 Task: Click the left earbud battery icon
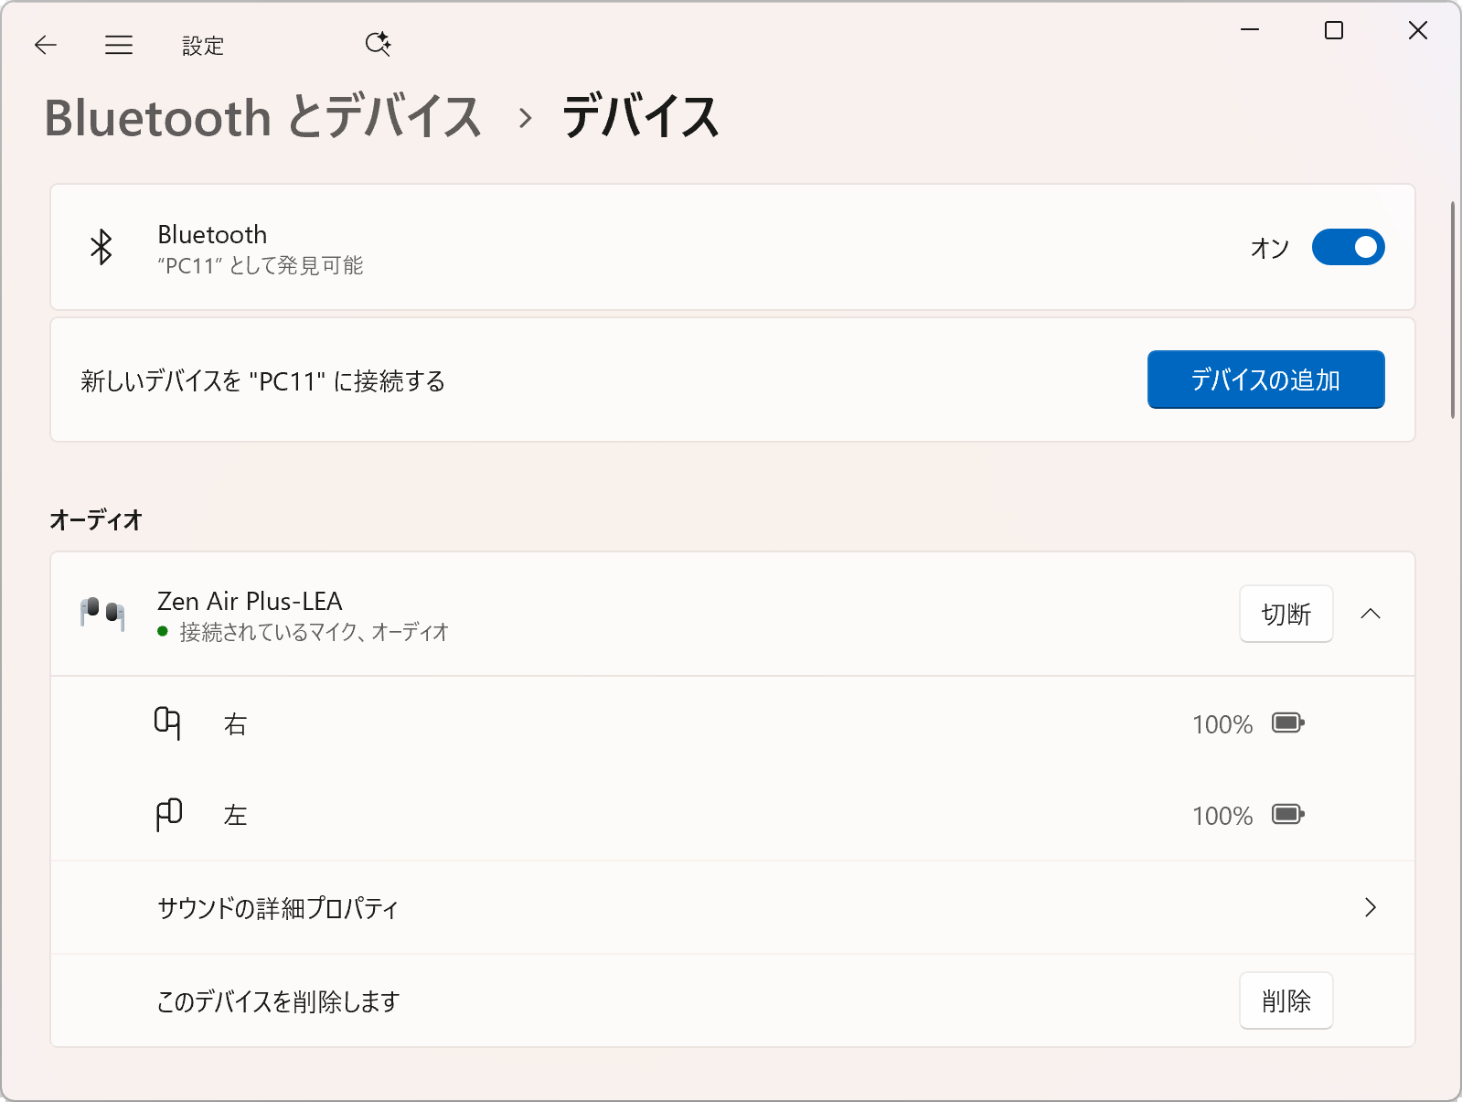pos(1287,814)
